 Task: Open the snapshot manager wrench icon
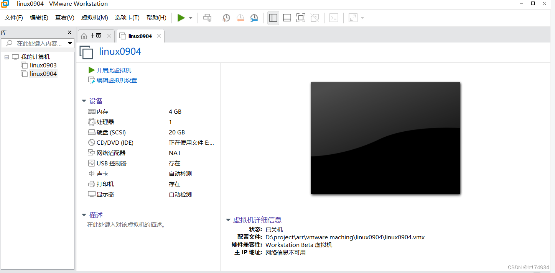pyautogui.click(x=254, y=18)
